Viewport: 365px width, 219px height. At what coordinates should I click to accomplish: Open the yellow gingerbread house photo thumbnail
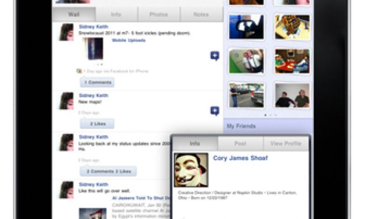pyautogui.click(x=292, y=27)
